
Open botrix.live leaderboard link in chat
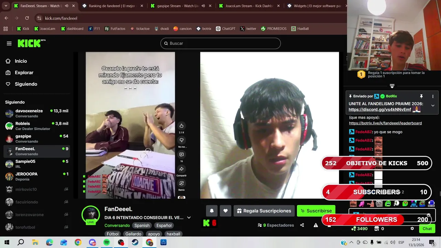(x=385, y=123)
